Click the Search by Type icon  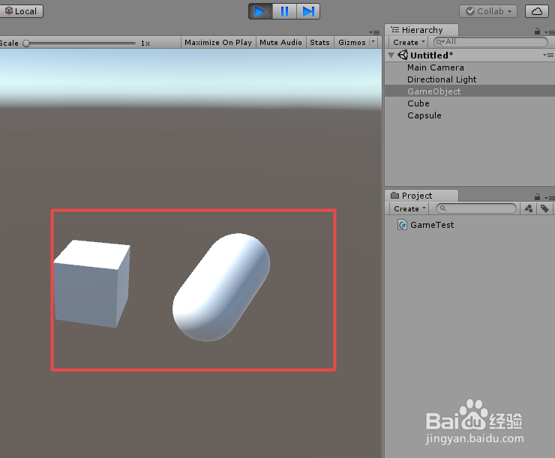529,208
